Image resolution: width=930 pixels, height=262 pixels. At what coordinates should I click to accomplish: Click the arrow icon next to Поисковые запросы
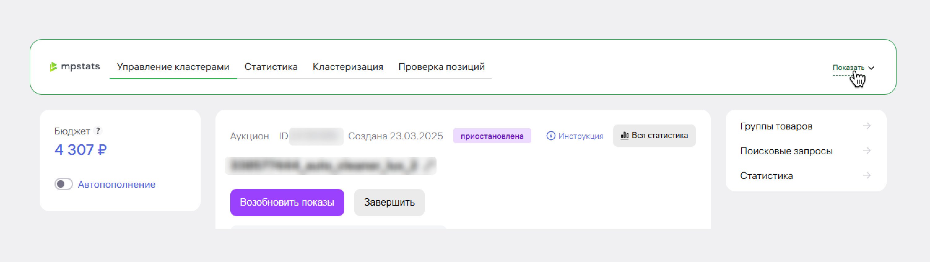click(x=867, y=151)
